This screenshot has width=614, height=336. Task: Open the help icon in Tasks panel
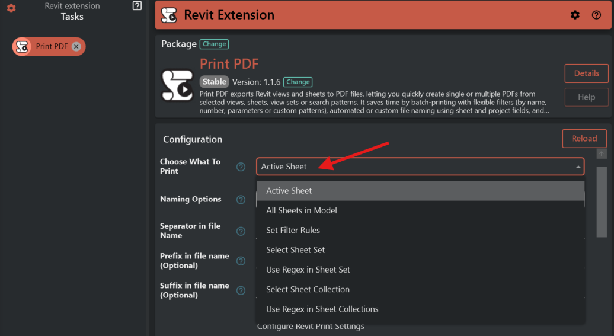(137, 6)
